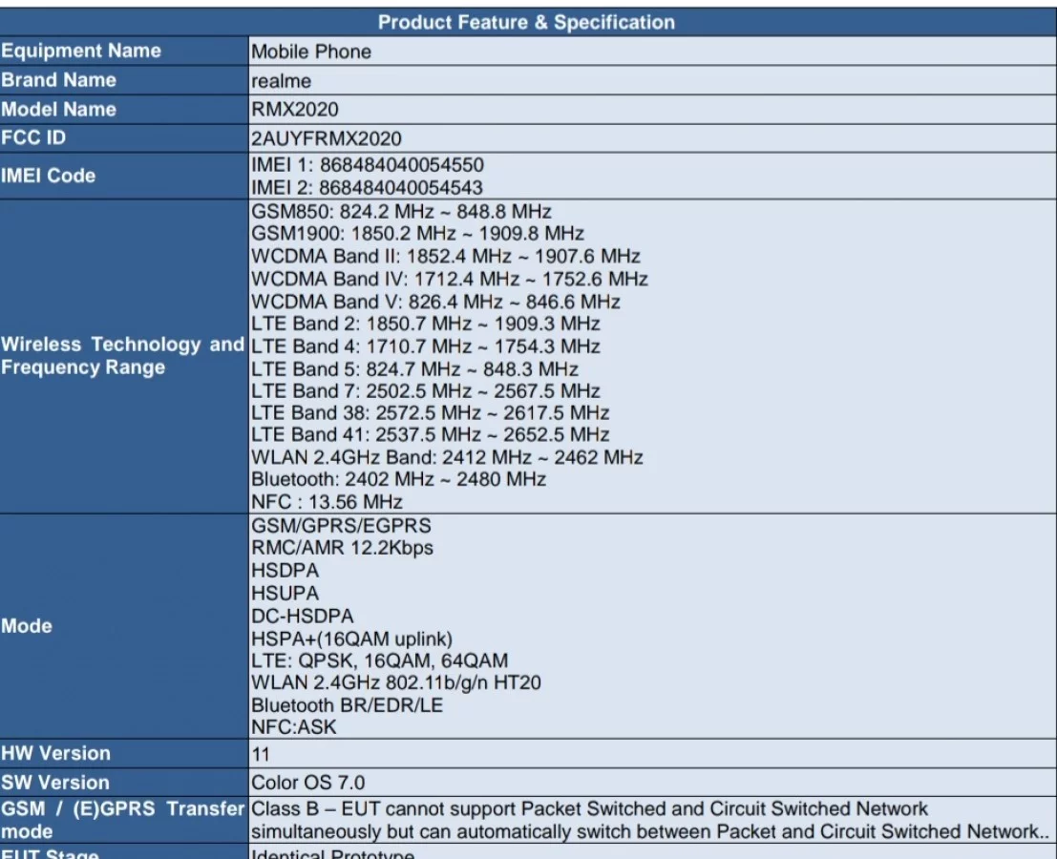This screenshot has height=859, width=1057.
Task: Click the LTE Band 41 frequency line
Action: (x=430, y=435)
